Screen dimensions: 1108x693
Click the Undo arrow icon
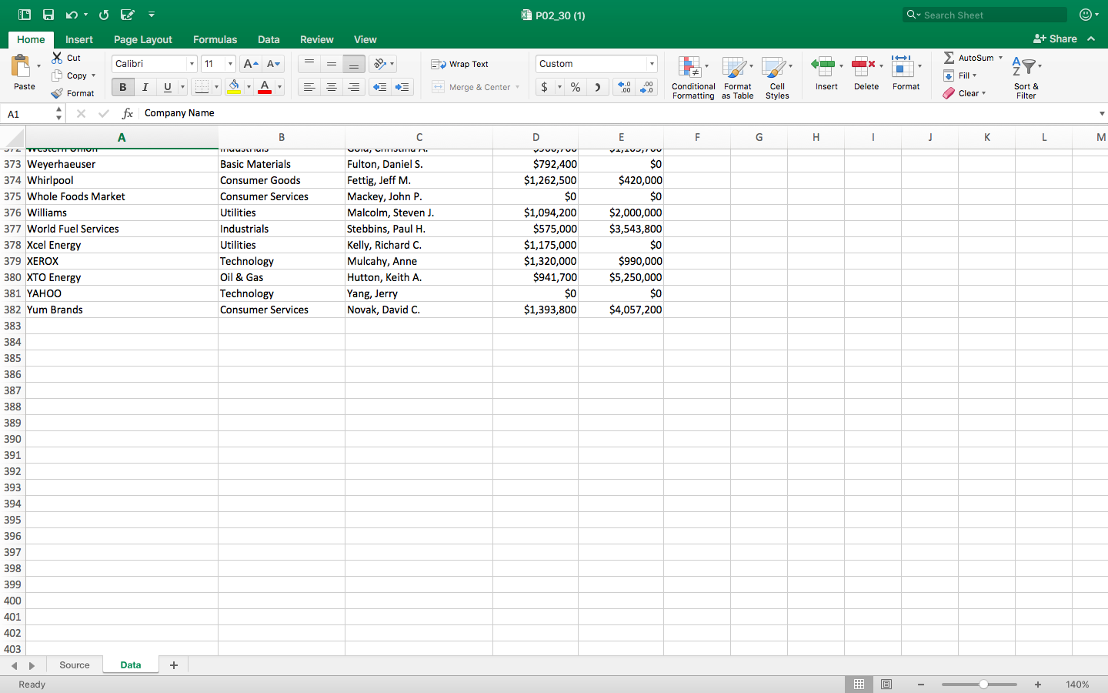[x=72, y=15]
